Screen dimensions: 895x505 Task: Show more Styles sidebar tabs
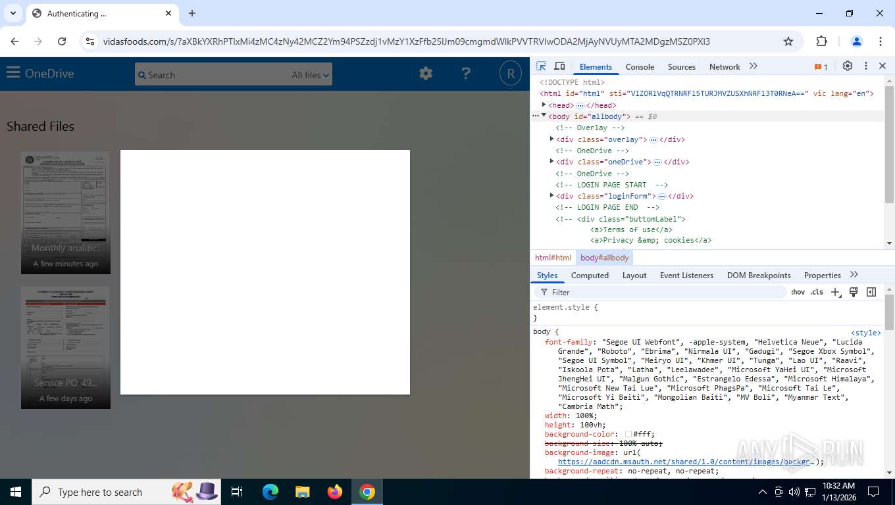[x=854, y=275]
